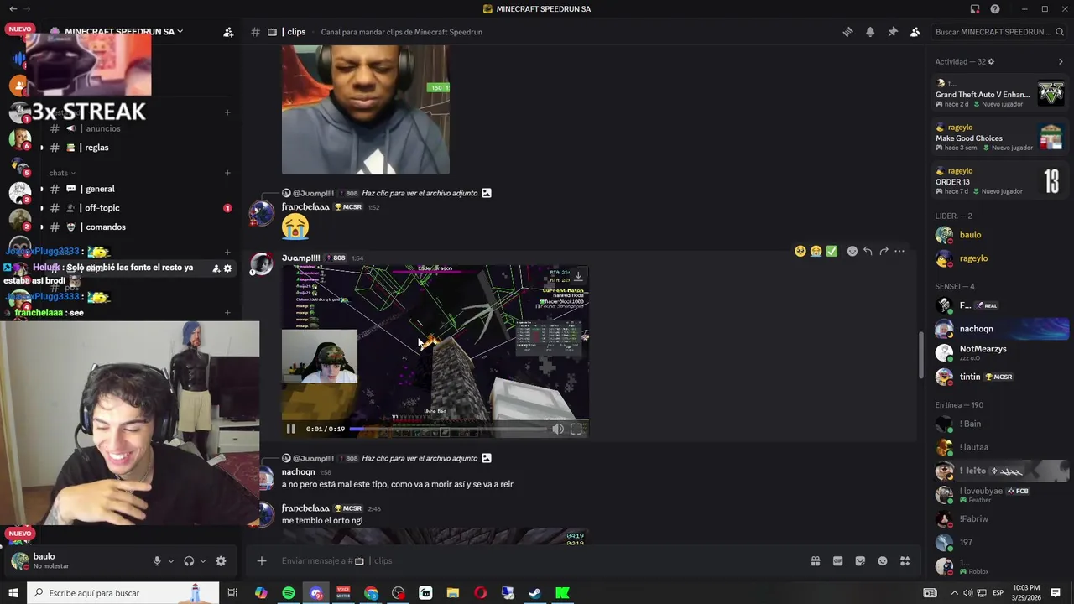Screen dimensions: 1074x604
Task: Open more options for Juampl's message
Action: tap(899, 251)
